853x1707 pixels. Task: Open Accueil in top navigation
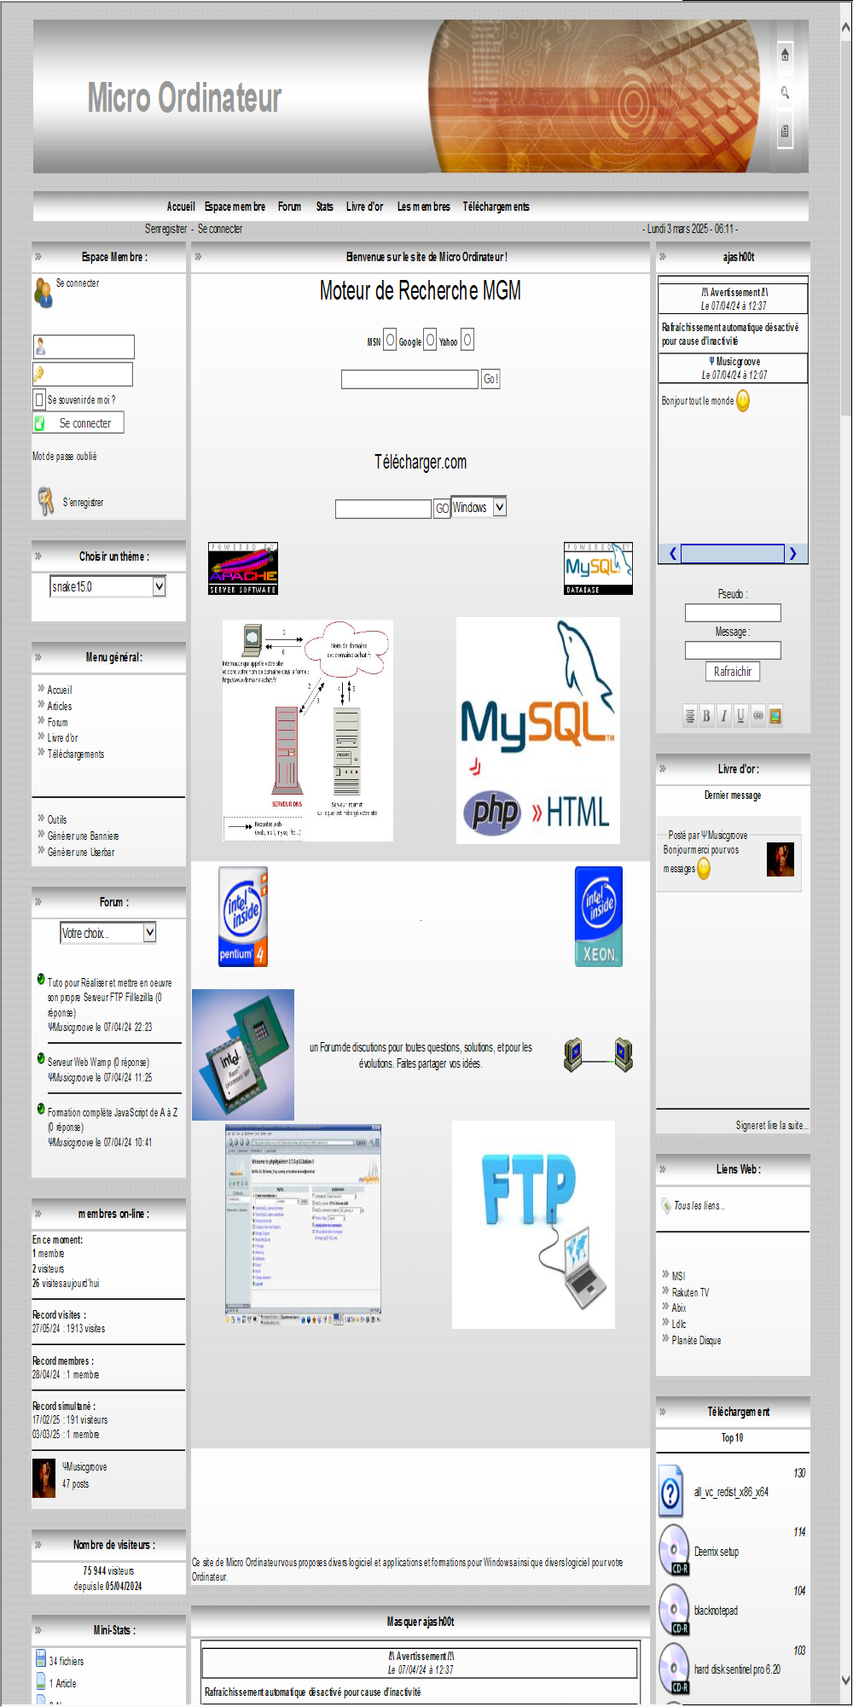click(181, 207)
